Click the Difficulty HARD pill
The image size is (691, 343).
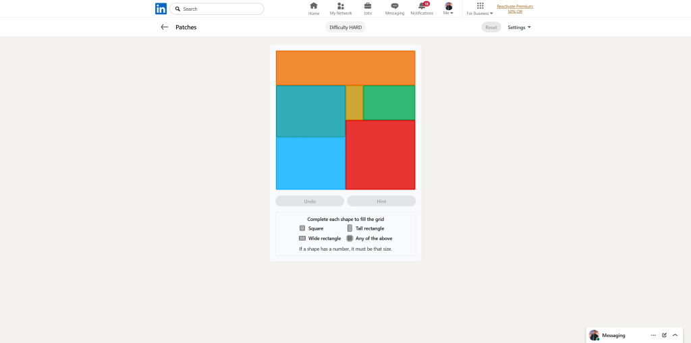tap(345, 28)
